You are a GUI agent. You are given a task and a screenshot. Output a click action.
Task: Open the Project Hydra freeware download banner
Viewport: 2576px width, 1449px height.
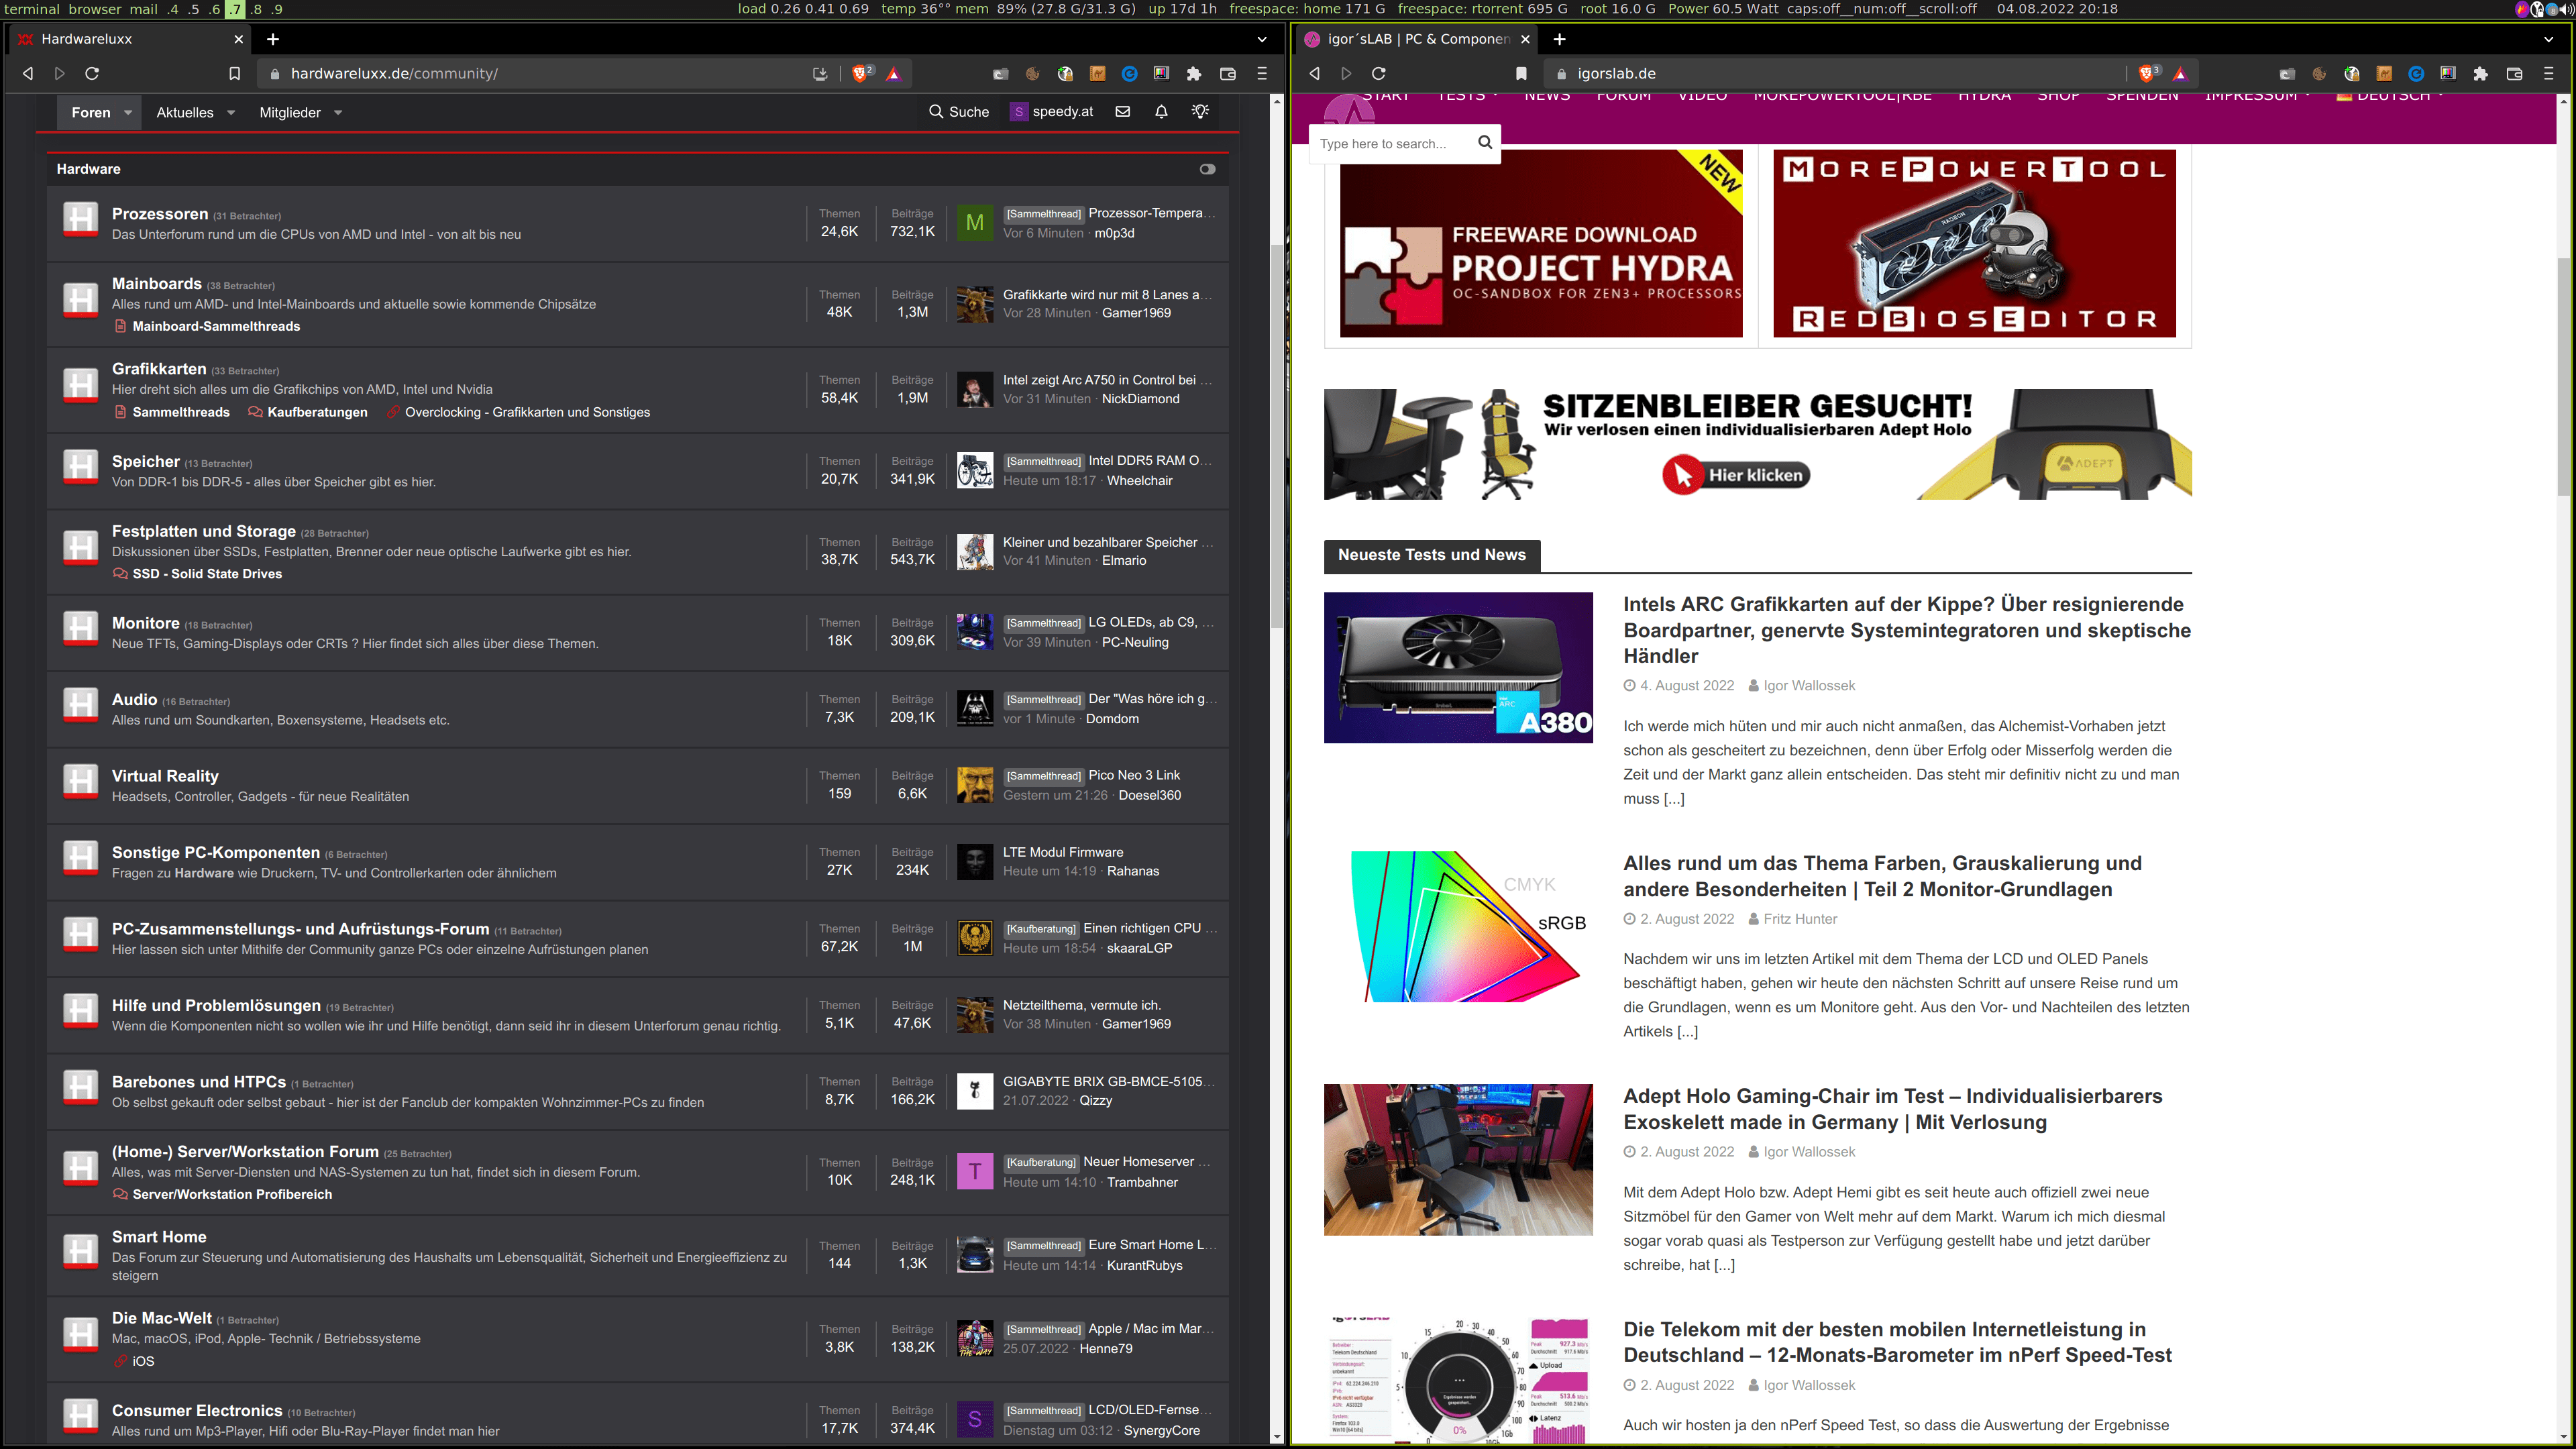pos(1541,243)
